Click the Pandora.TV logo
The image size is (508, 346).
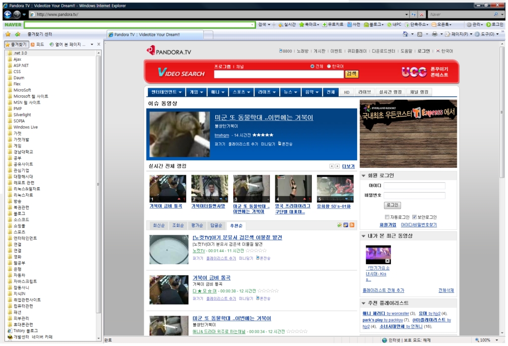tap(169, 51)
